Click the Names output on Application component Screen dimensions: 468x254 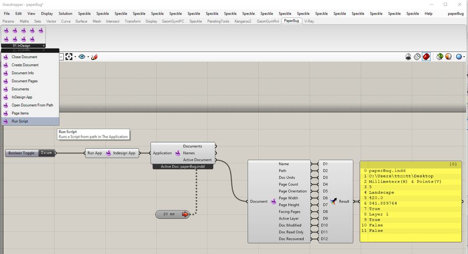coord(189,153)
